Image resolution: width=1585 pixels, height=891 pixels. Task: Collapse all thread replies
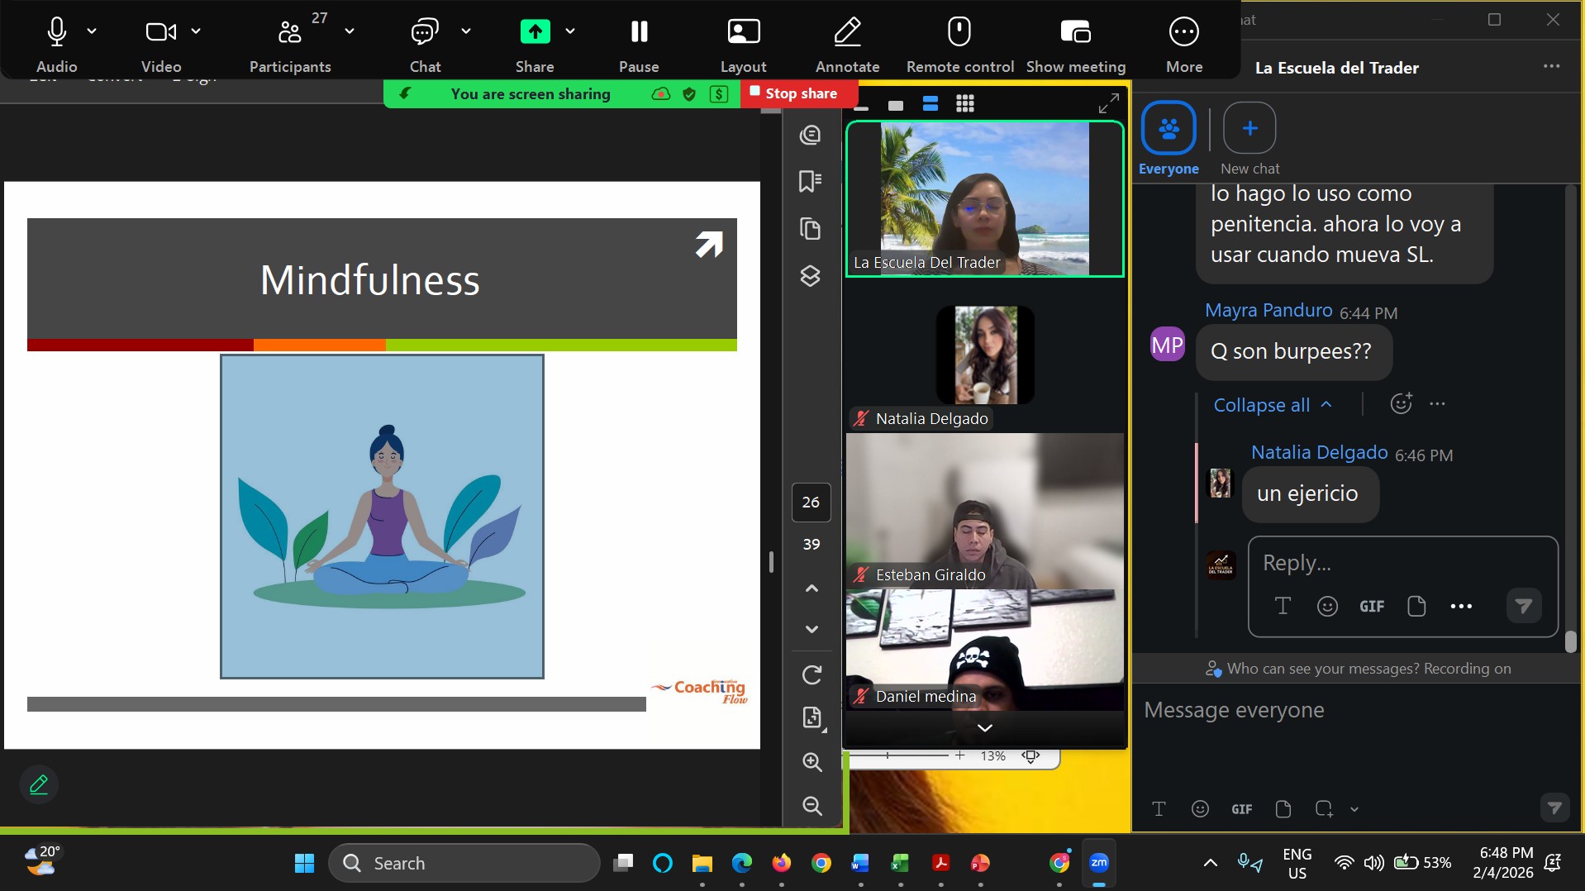1272,405
